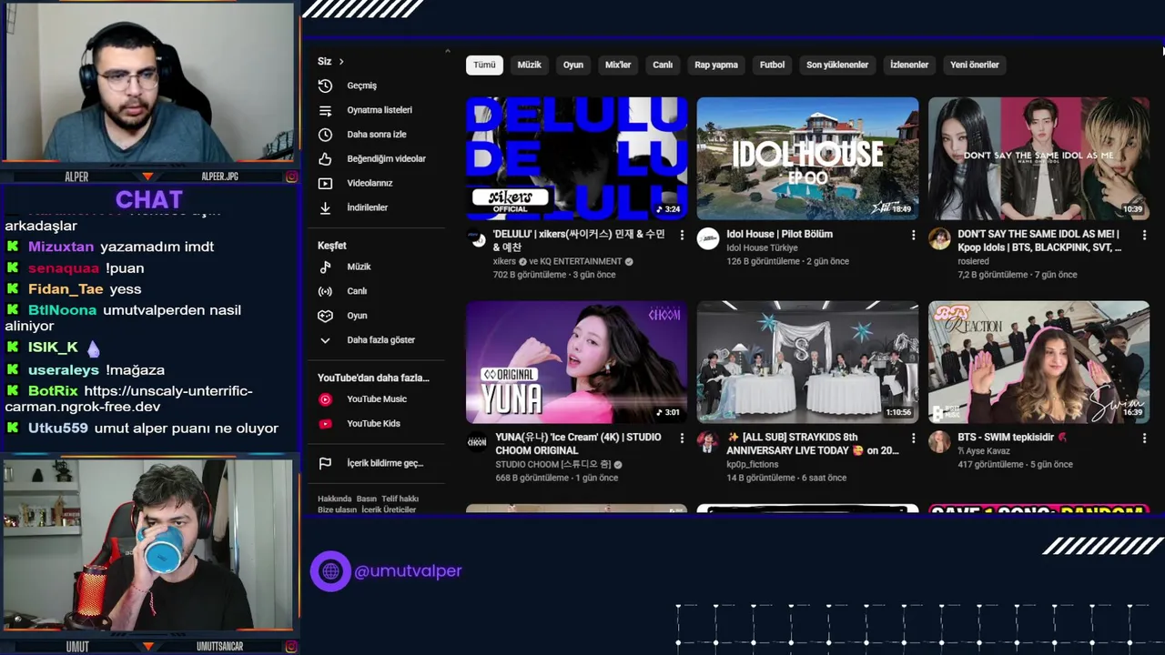Select the Yeni öneriler filter chip
The width and height of the screenshot is (1165, 655).
pyautogui.click(x=975, y=65)
